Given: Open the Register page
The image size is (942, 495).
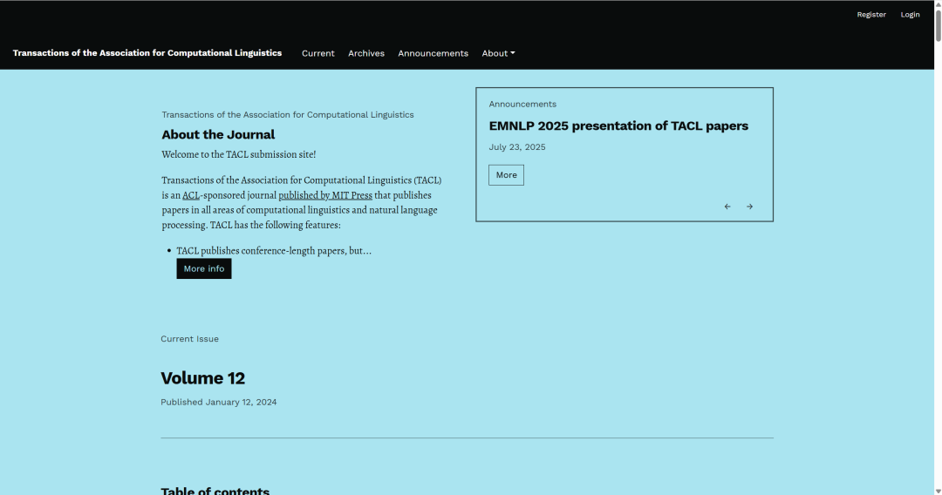Looking at the screenshot, I should 871,15.
